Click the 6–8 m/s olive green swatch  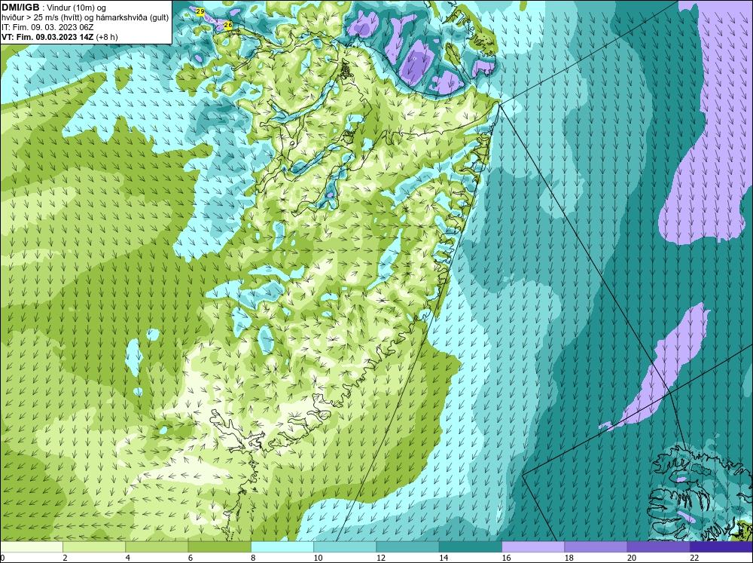(x=219, y=547)
